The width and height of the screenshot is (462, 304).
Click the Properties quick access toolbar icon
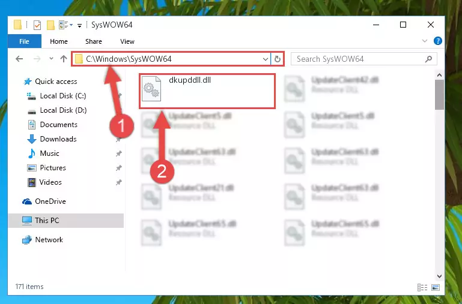[x=37, y=25]
